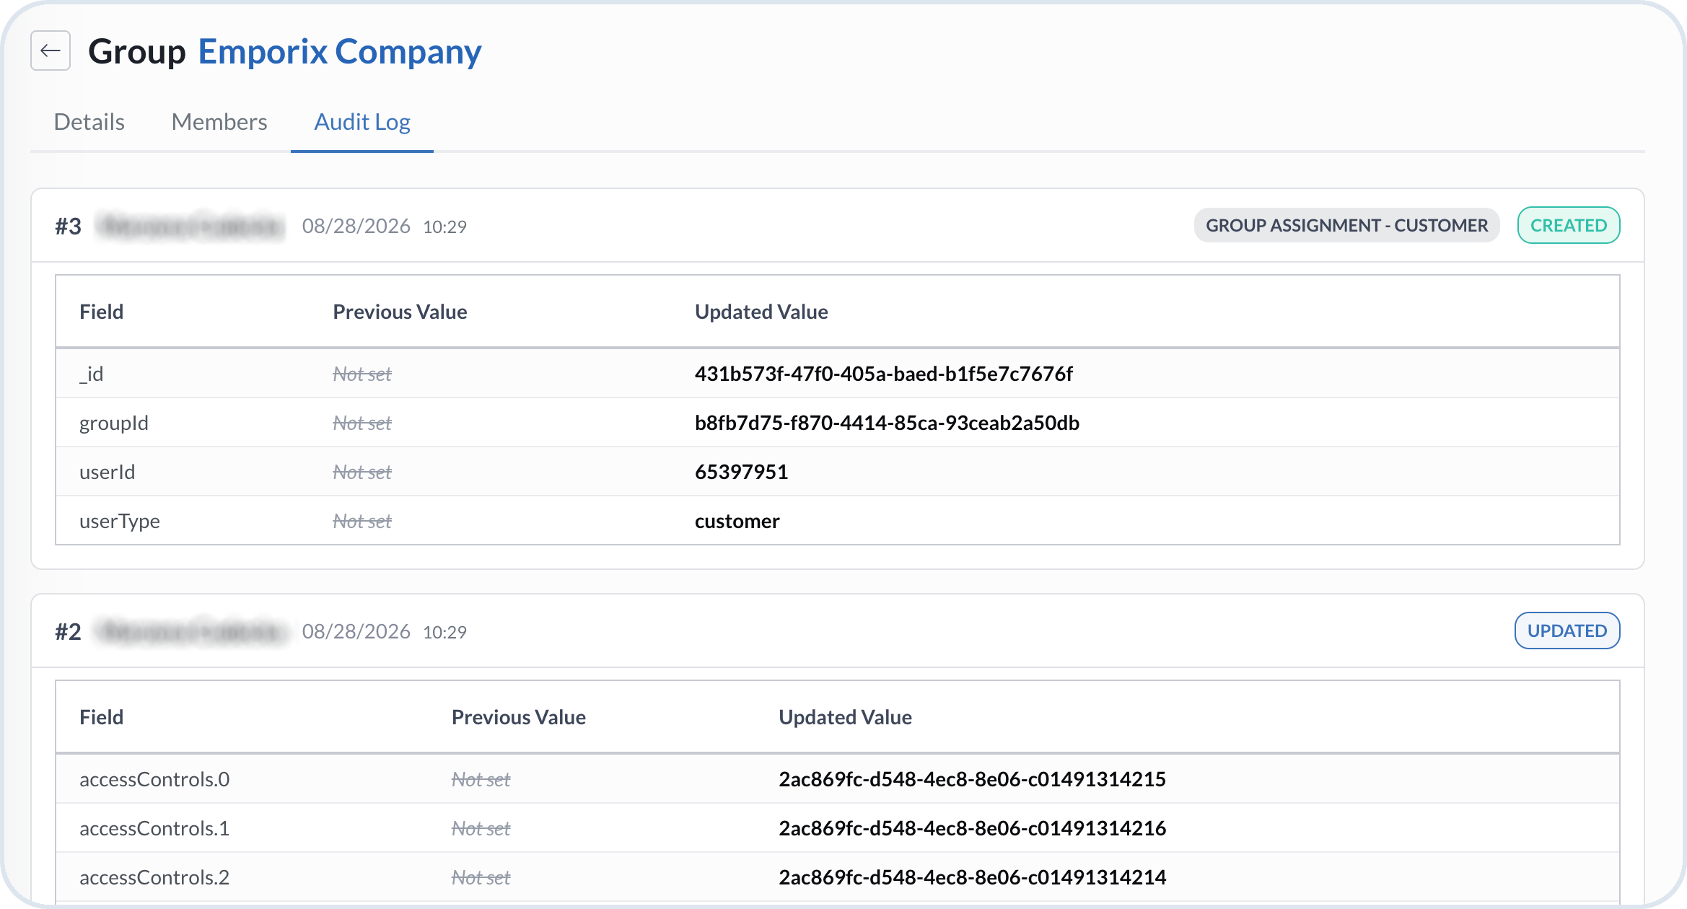Click the accessControls.1 field cell
This screenshot has width=1687, height=909.
(x=154, y=828)
